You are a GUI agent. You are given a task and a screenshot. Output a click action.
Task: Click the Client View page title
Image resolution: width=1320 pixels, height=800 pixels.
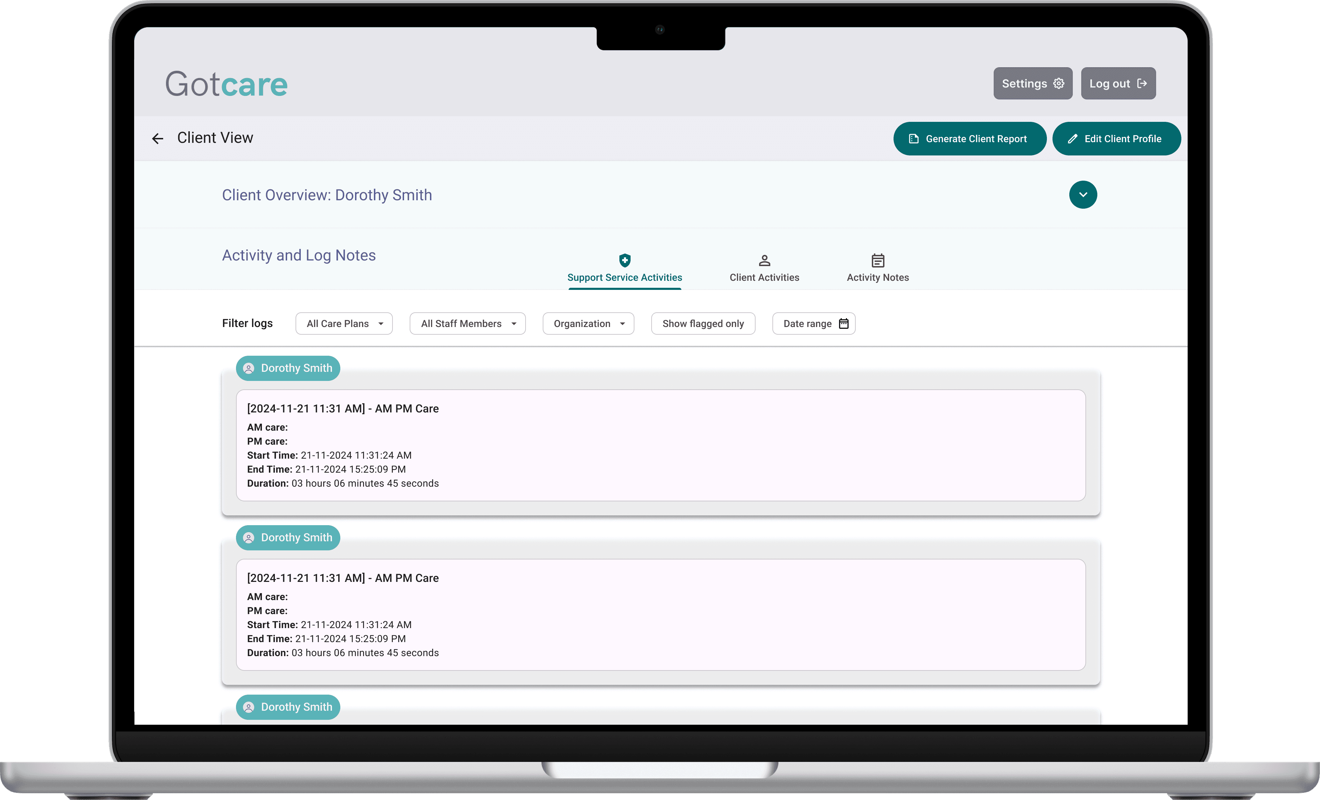[x=215, y=138]
